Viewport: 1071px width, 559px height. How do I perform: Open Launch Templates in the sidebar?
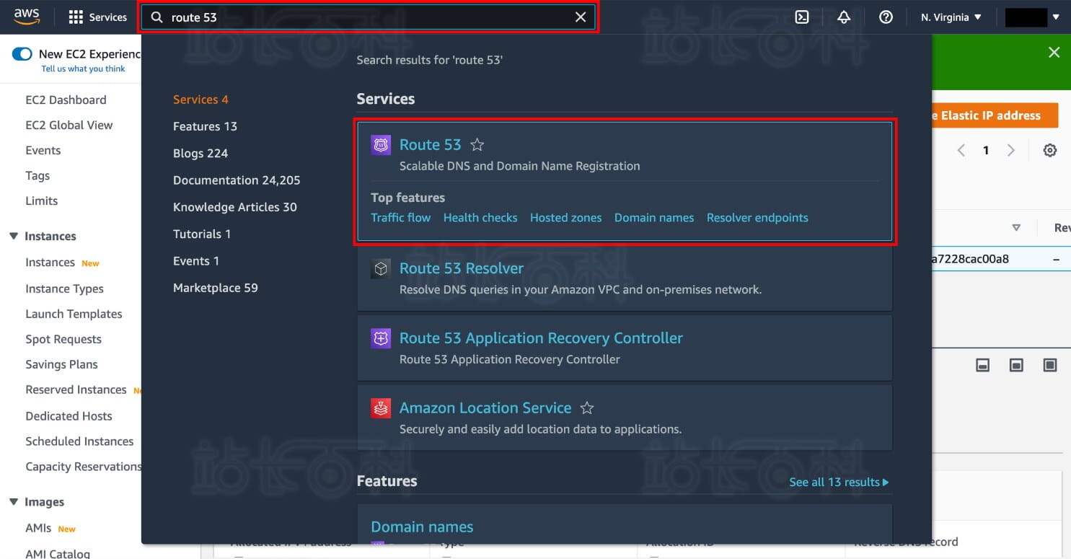[x=74, y=314]
